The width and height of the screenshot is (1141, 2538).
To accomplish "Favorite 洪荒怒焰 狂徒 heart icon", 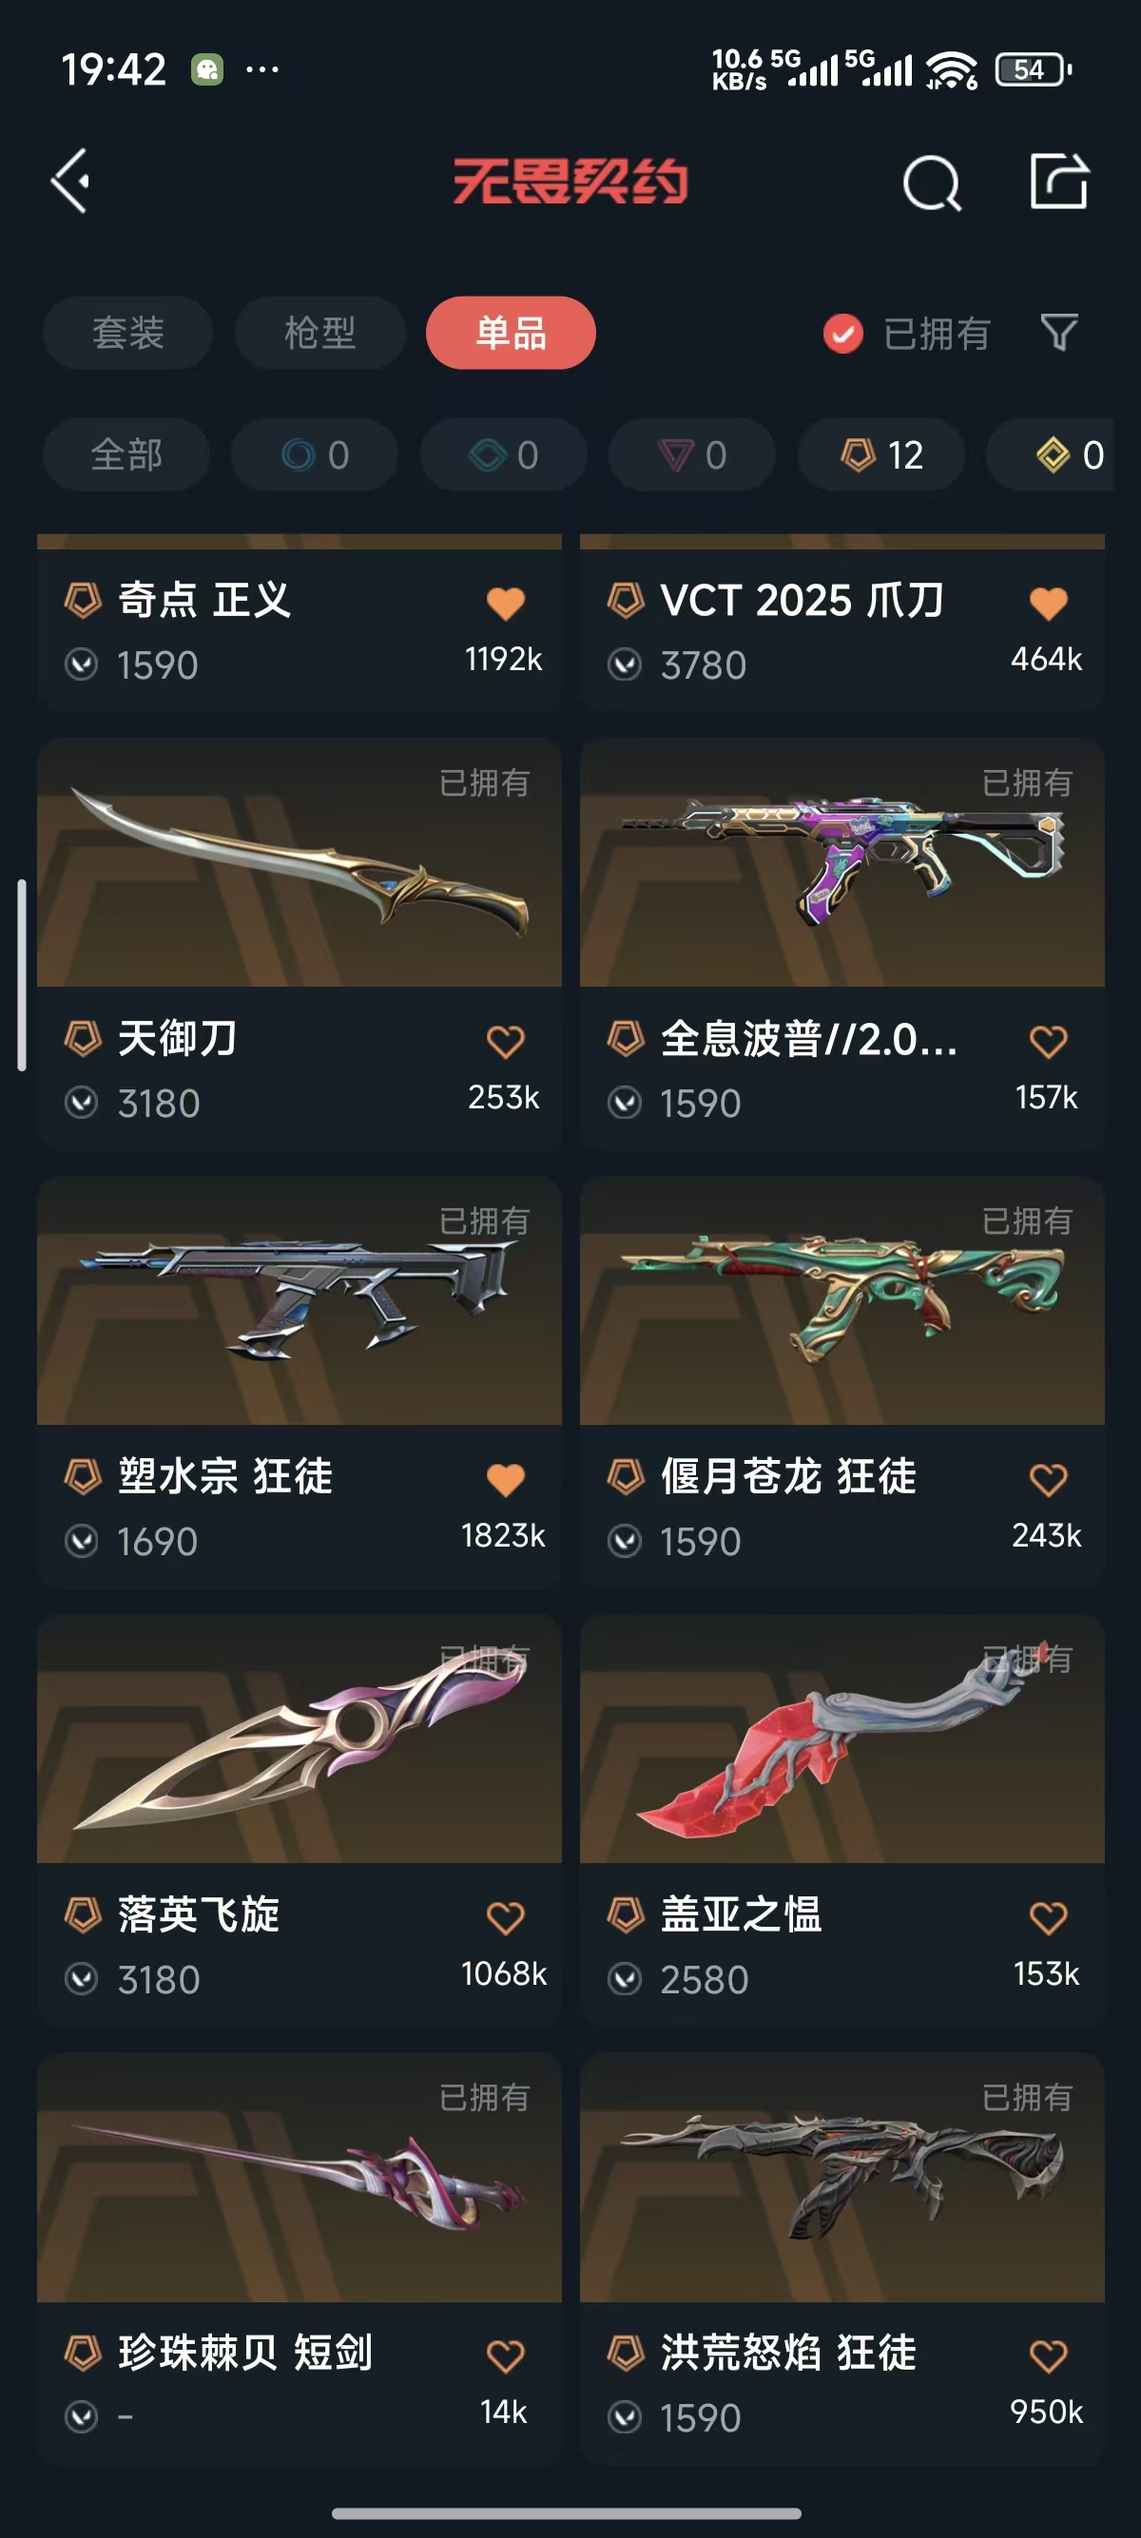I will point(1049,2355).
